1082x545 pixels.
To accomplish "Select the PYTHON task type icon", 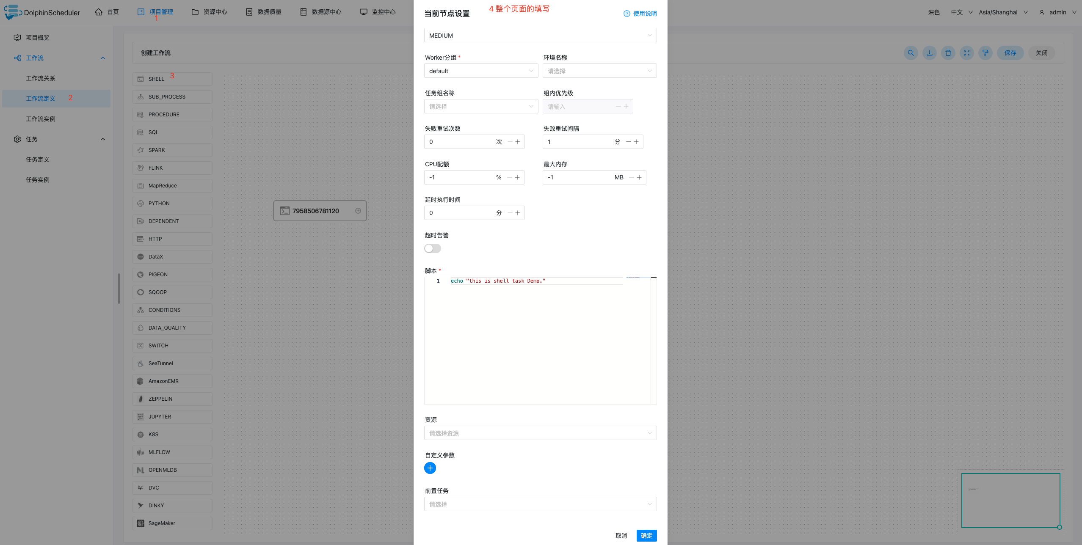I will [x=141, y=204].
